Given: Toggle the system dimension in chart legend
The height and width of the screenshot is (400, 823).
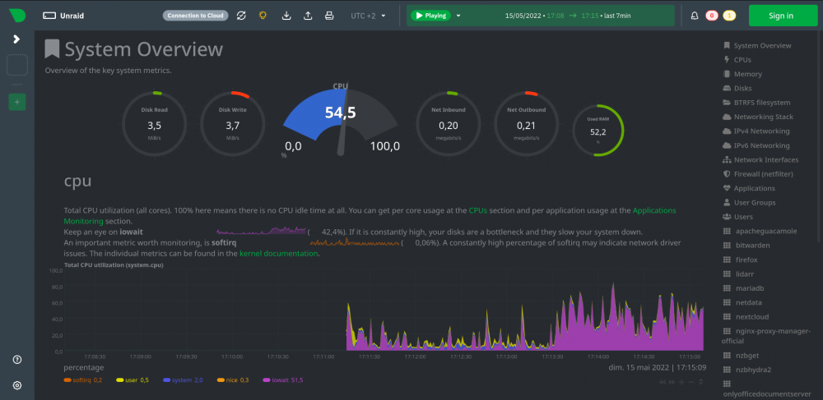Looking at the screenshot, I should pos(183,379).
